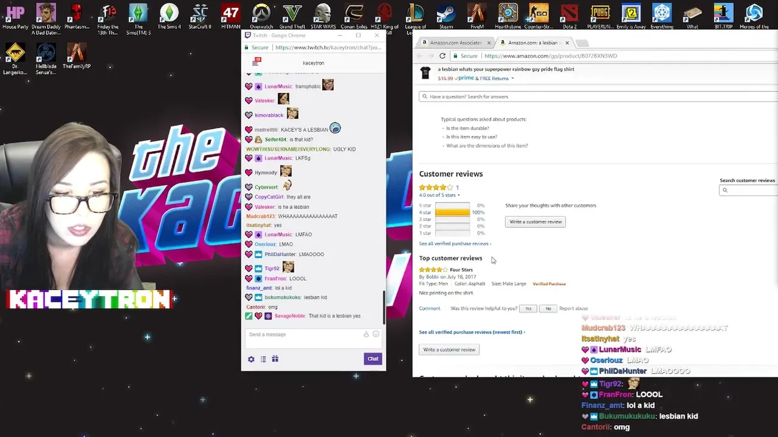This screenshot has width=778, height=437.
Task: Launch Conan Exiles desktop shortcut
Action: point(354,16)
